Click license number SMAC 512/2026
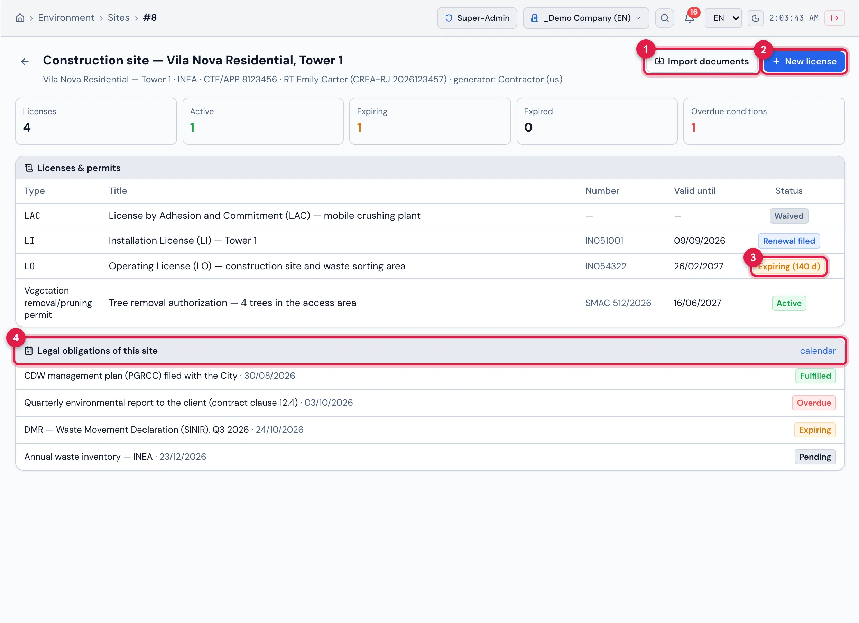This screenshot has height=623, width=859. pyautogui.click(x=618, y=303)
